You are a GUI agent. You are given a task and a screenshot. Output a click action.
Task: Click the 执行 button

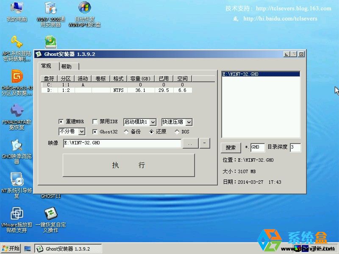128,165
